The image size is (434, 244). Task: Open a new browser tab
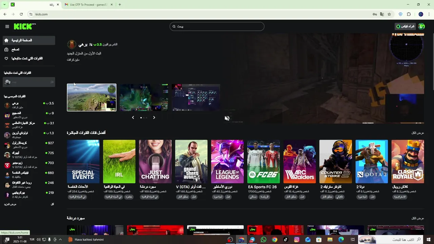[120, 5]
